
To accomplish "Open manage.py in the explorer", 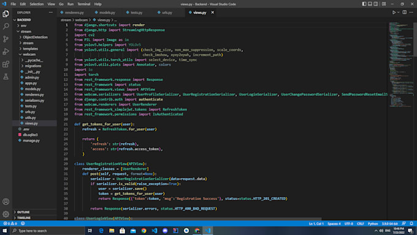I will (31, 141).
